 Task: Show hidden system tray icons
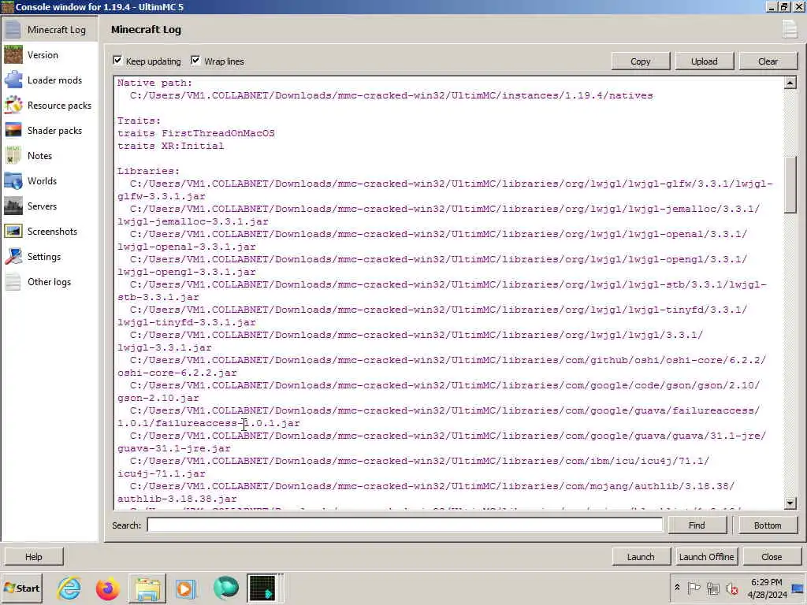pyautogui.click(x=677, y=588)
